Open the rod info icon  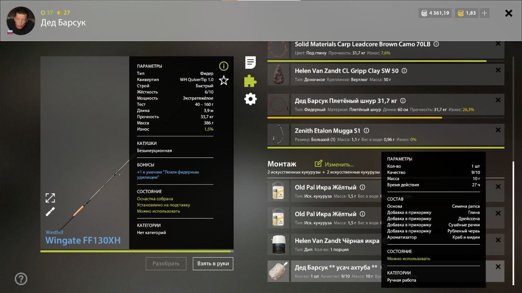click(x=223, y=66)
